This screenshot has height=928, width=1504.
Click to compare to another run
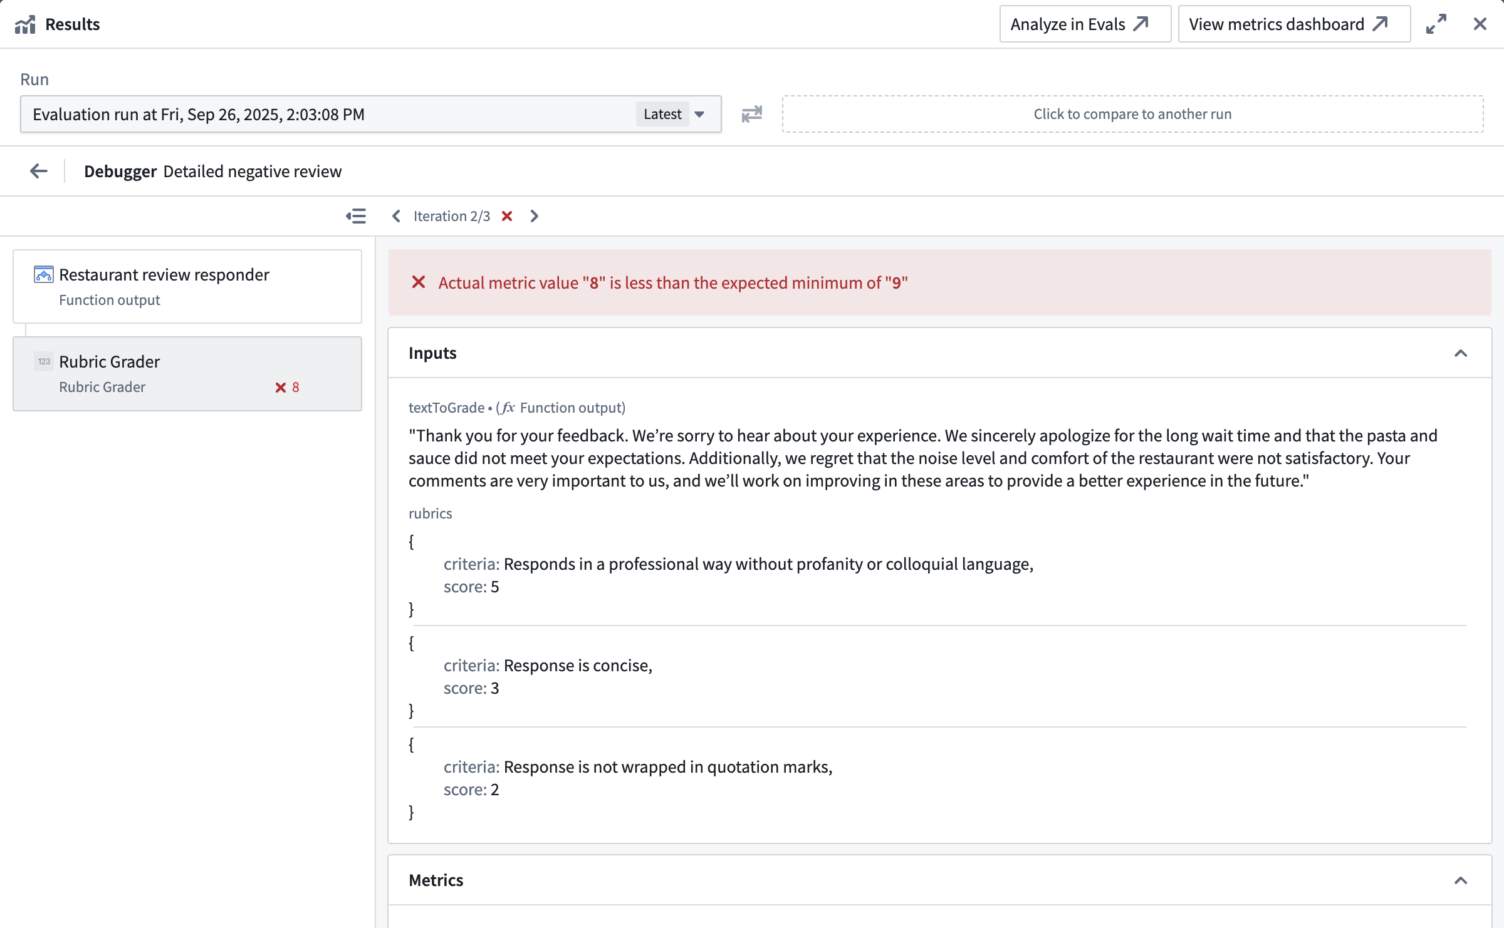tap(1132, 114)
